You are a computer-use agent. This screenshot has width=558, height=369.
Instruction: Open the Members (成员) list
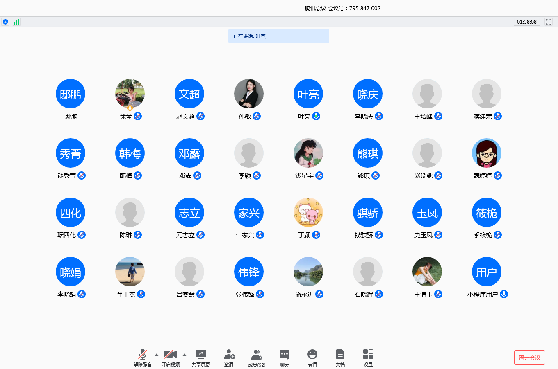pyautogui.click(x=257, y=354)
